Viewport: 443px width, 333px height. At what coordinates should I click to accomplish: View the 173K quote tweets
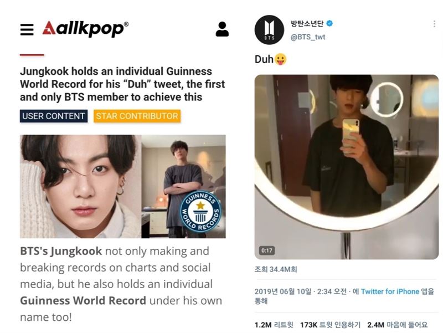click(330, 325)
